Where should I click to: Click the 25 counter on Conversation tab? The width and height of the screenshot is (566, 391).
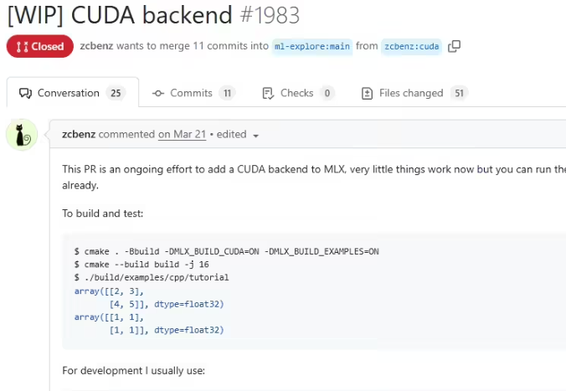(x=116, y=93)
